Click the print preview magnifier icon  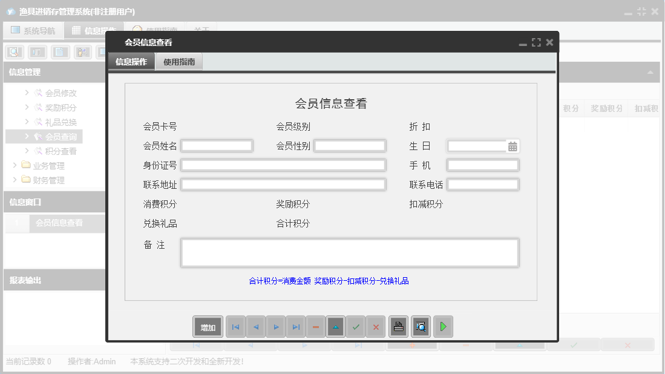coord(420,326)
